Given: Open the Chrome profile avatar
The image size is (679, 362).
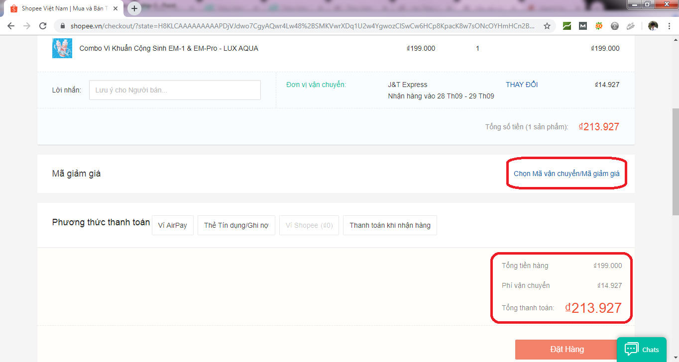Looking at the screenshot, I should [x=653, y=26].
